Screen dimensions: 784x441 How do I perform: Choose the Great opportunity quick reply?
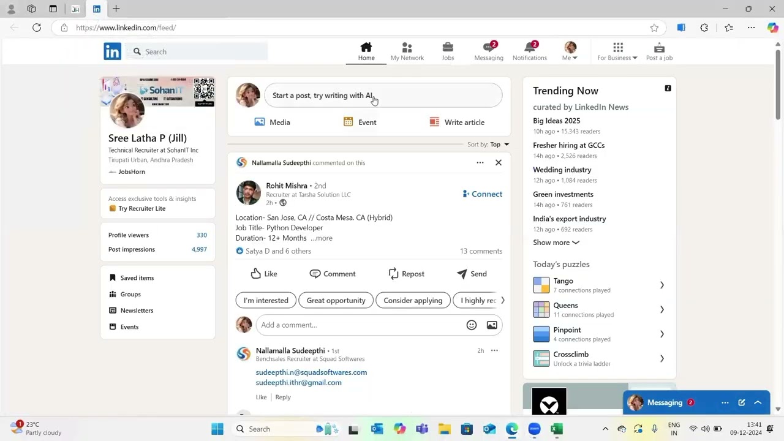coord(336,300)
